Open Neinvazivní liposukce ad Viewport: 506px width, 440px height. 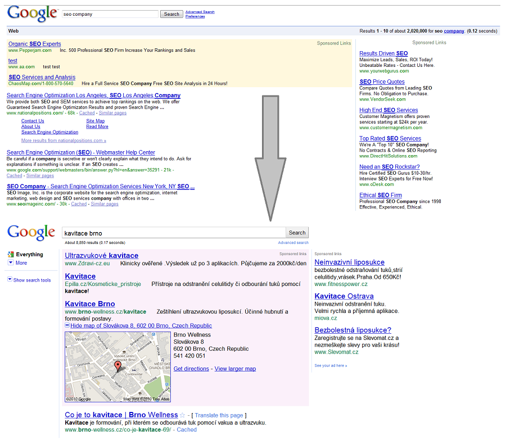[x=350, y=262]
